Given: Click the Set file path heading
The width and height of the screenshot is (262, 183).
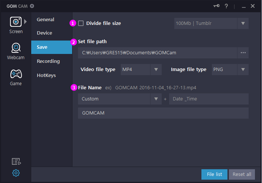Looking at the screenshot, I should [x=92, y=42].
